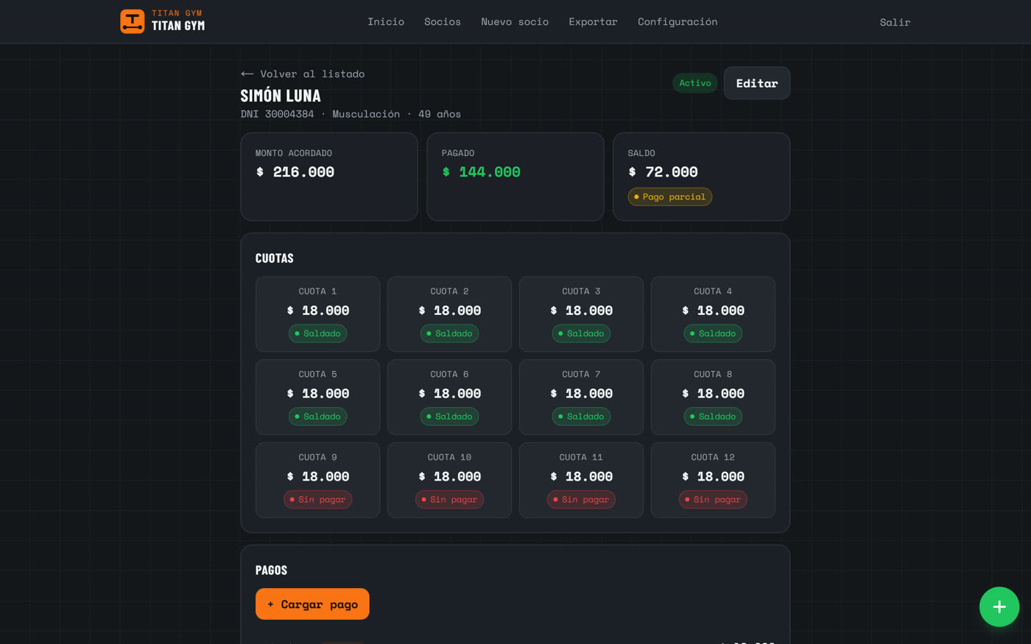Click the Salir link
This screenshot has width=1031, height=644.
click(x=895, y=22)
